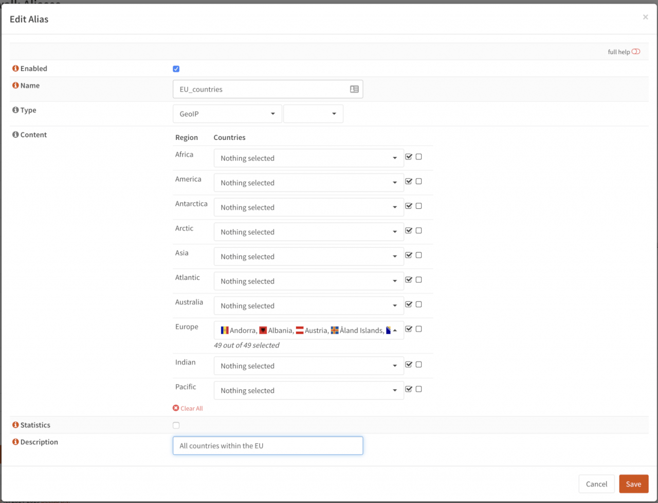Select all countries icon for Africa

409,157
